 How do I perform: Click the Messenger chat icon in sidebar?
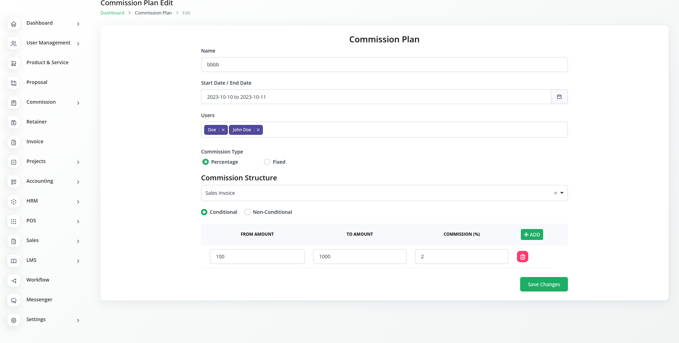click(14, 301)
